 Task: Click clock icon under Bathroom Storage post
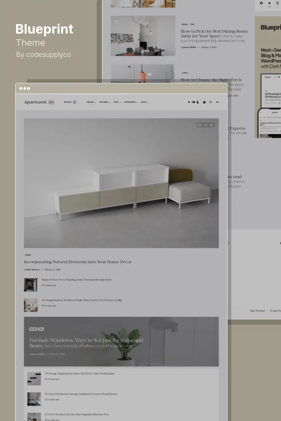click(46, 400)
